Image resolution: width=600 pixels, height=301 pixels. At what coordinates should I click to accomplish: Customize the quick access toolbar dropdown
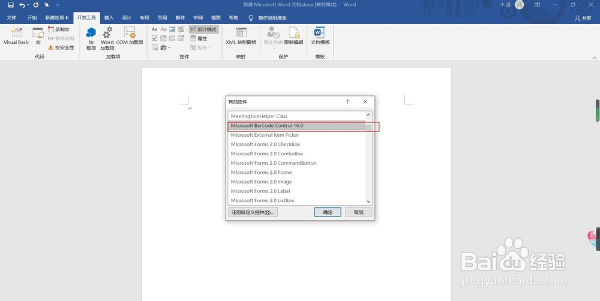click(x=58, y=5)
